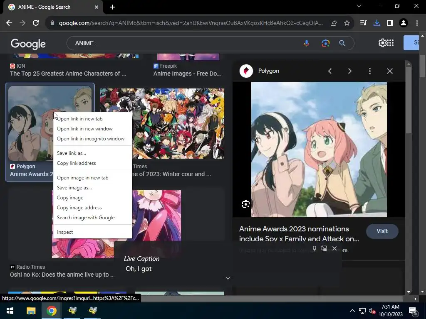Open the media control icon in toolbar
The image size is (426, 319).
pos(363,23)
